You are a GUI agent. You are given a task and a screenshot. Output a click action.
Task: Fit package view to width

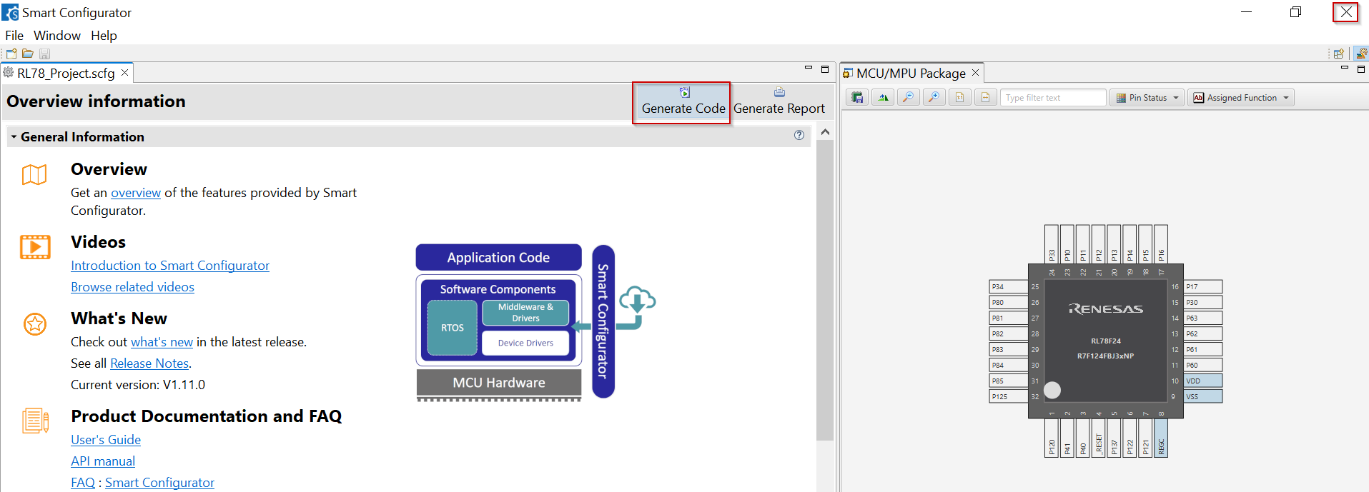pos(986,98)
